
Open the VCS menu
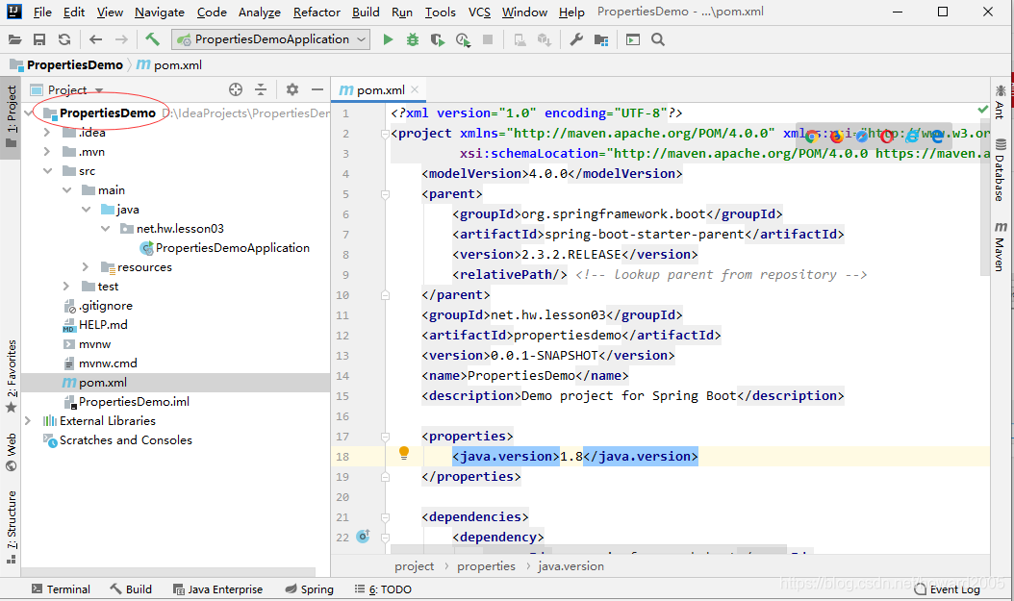pyautogui.click(x=479, y=13)
